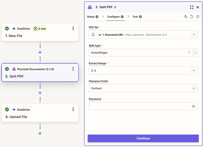203x147 pixels.
Task: Open the three-dot menu for Upload File step
Action: pos(73,109)
